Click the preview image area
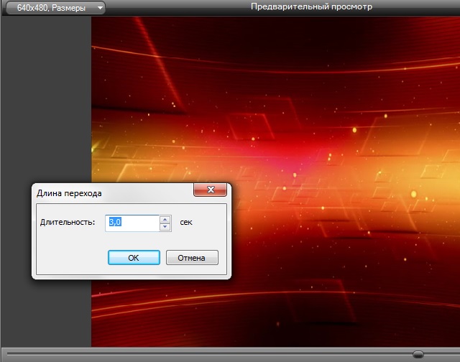This screenshot has height=362, width=460. point(275,182)
